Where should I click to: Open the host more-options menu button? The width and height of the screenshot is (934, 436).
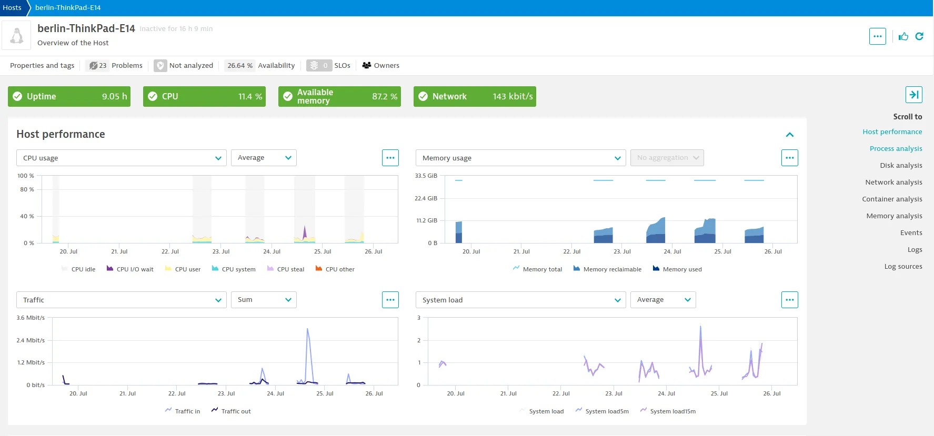[x=877, y=36]
